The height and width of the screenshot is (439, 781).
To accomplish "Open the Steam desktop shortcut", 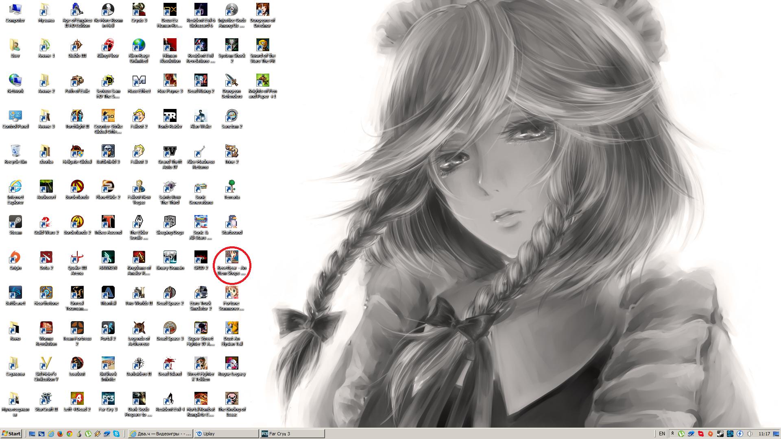I will [15, 222].
